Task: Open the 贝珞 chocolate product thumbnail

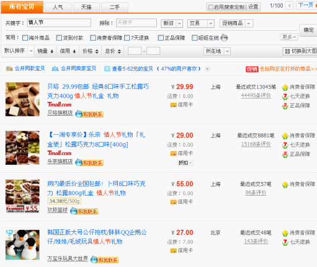Action: (22, 99)
